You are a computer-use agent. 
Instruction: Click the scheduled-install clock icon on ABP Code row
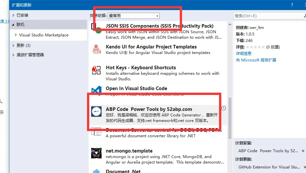224,108
